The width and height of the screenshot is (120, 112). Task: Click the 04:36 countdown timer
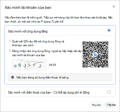pyautogui.click(x=52, y=65)
